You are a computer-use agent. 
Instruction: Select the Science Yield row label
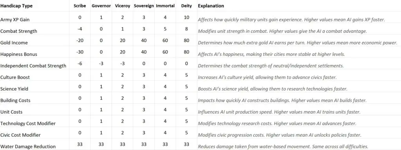point(14,89)
